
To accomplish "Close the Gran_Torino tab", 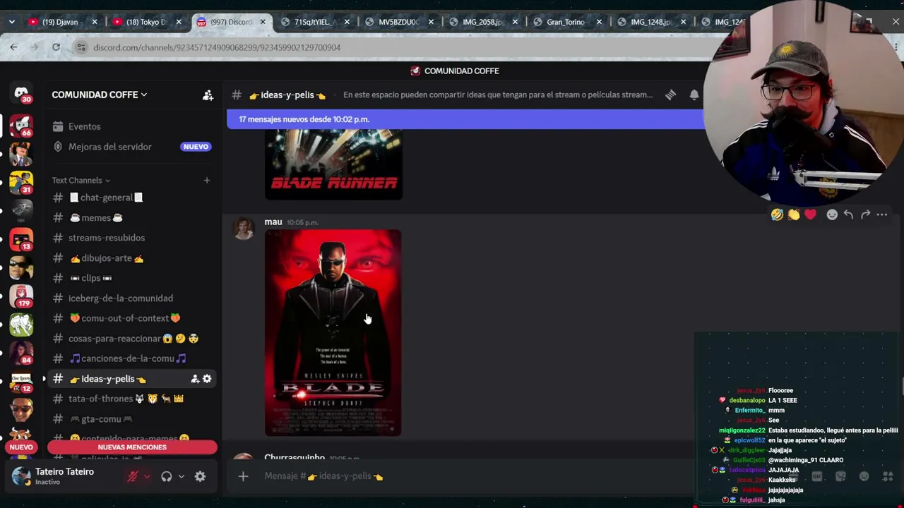I will click(599, 22).
